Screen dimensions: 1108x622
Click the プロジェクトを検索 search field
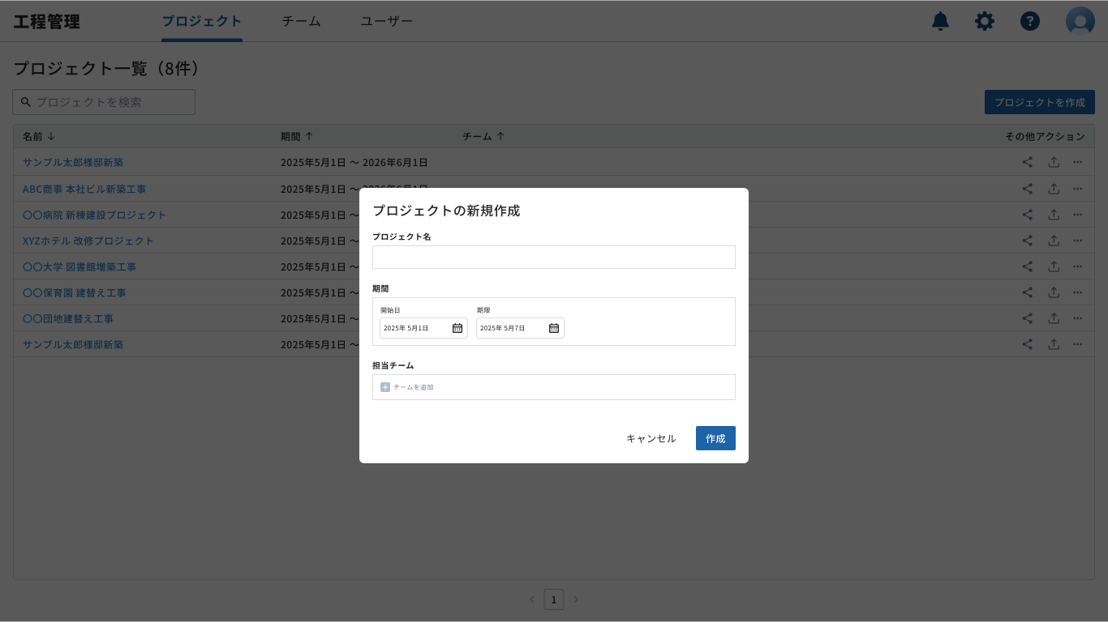(103, 101)
